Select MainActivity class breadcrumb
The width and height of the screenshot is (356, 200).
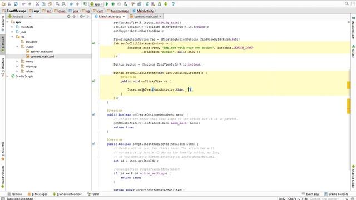click(x=143, y=11)
